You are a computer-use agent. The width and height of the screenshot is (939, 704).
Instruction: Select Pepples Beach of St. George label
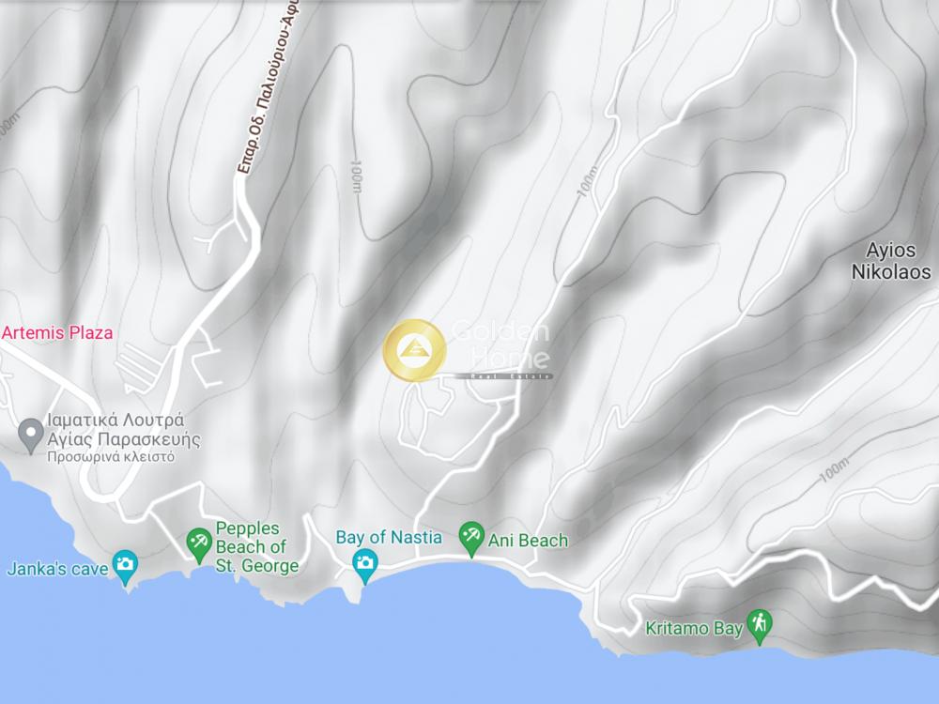[x=257, y=547]
